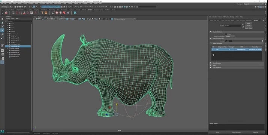Click the three-lines list shelf icon
The image size is (268, 135).
[x=13, y=13]
